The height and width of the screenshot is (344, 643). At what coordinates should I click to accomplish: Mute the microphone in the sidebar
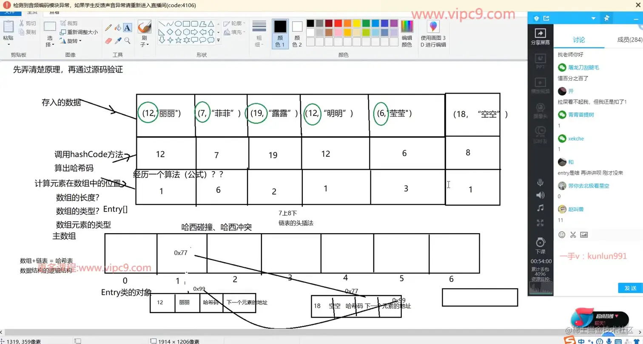(x=540, y=183)
